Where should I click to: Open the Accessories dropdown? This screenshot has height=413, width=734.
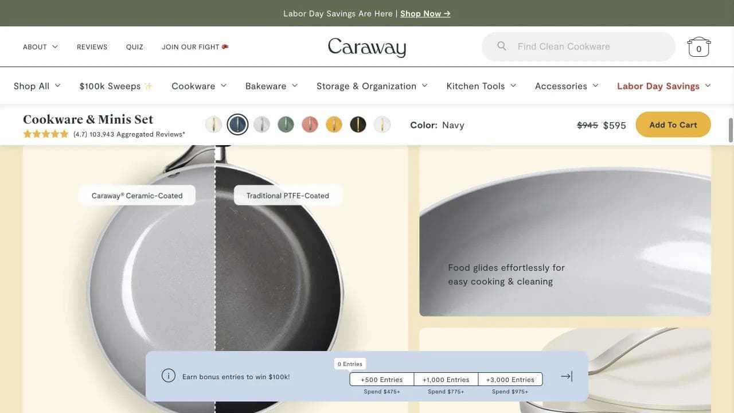click(567, 86)
